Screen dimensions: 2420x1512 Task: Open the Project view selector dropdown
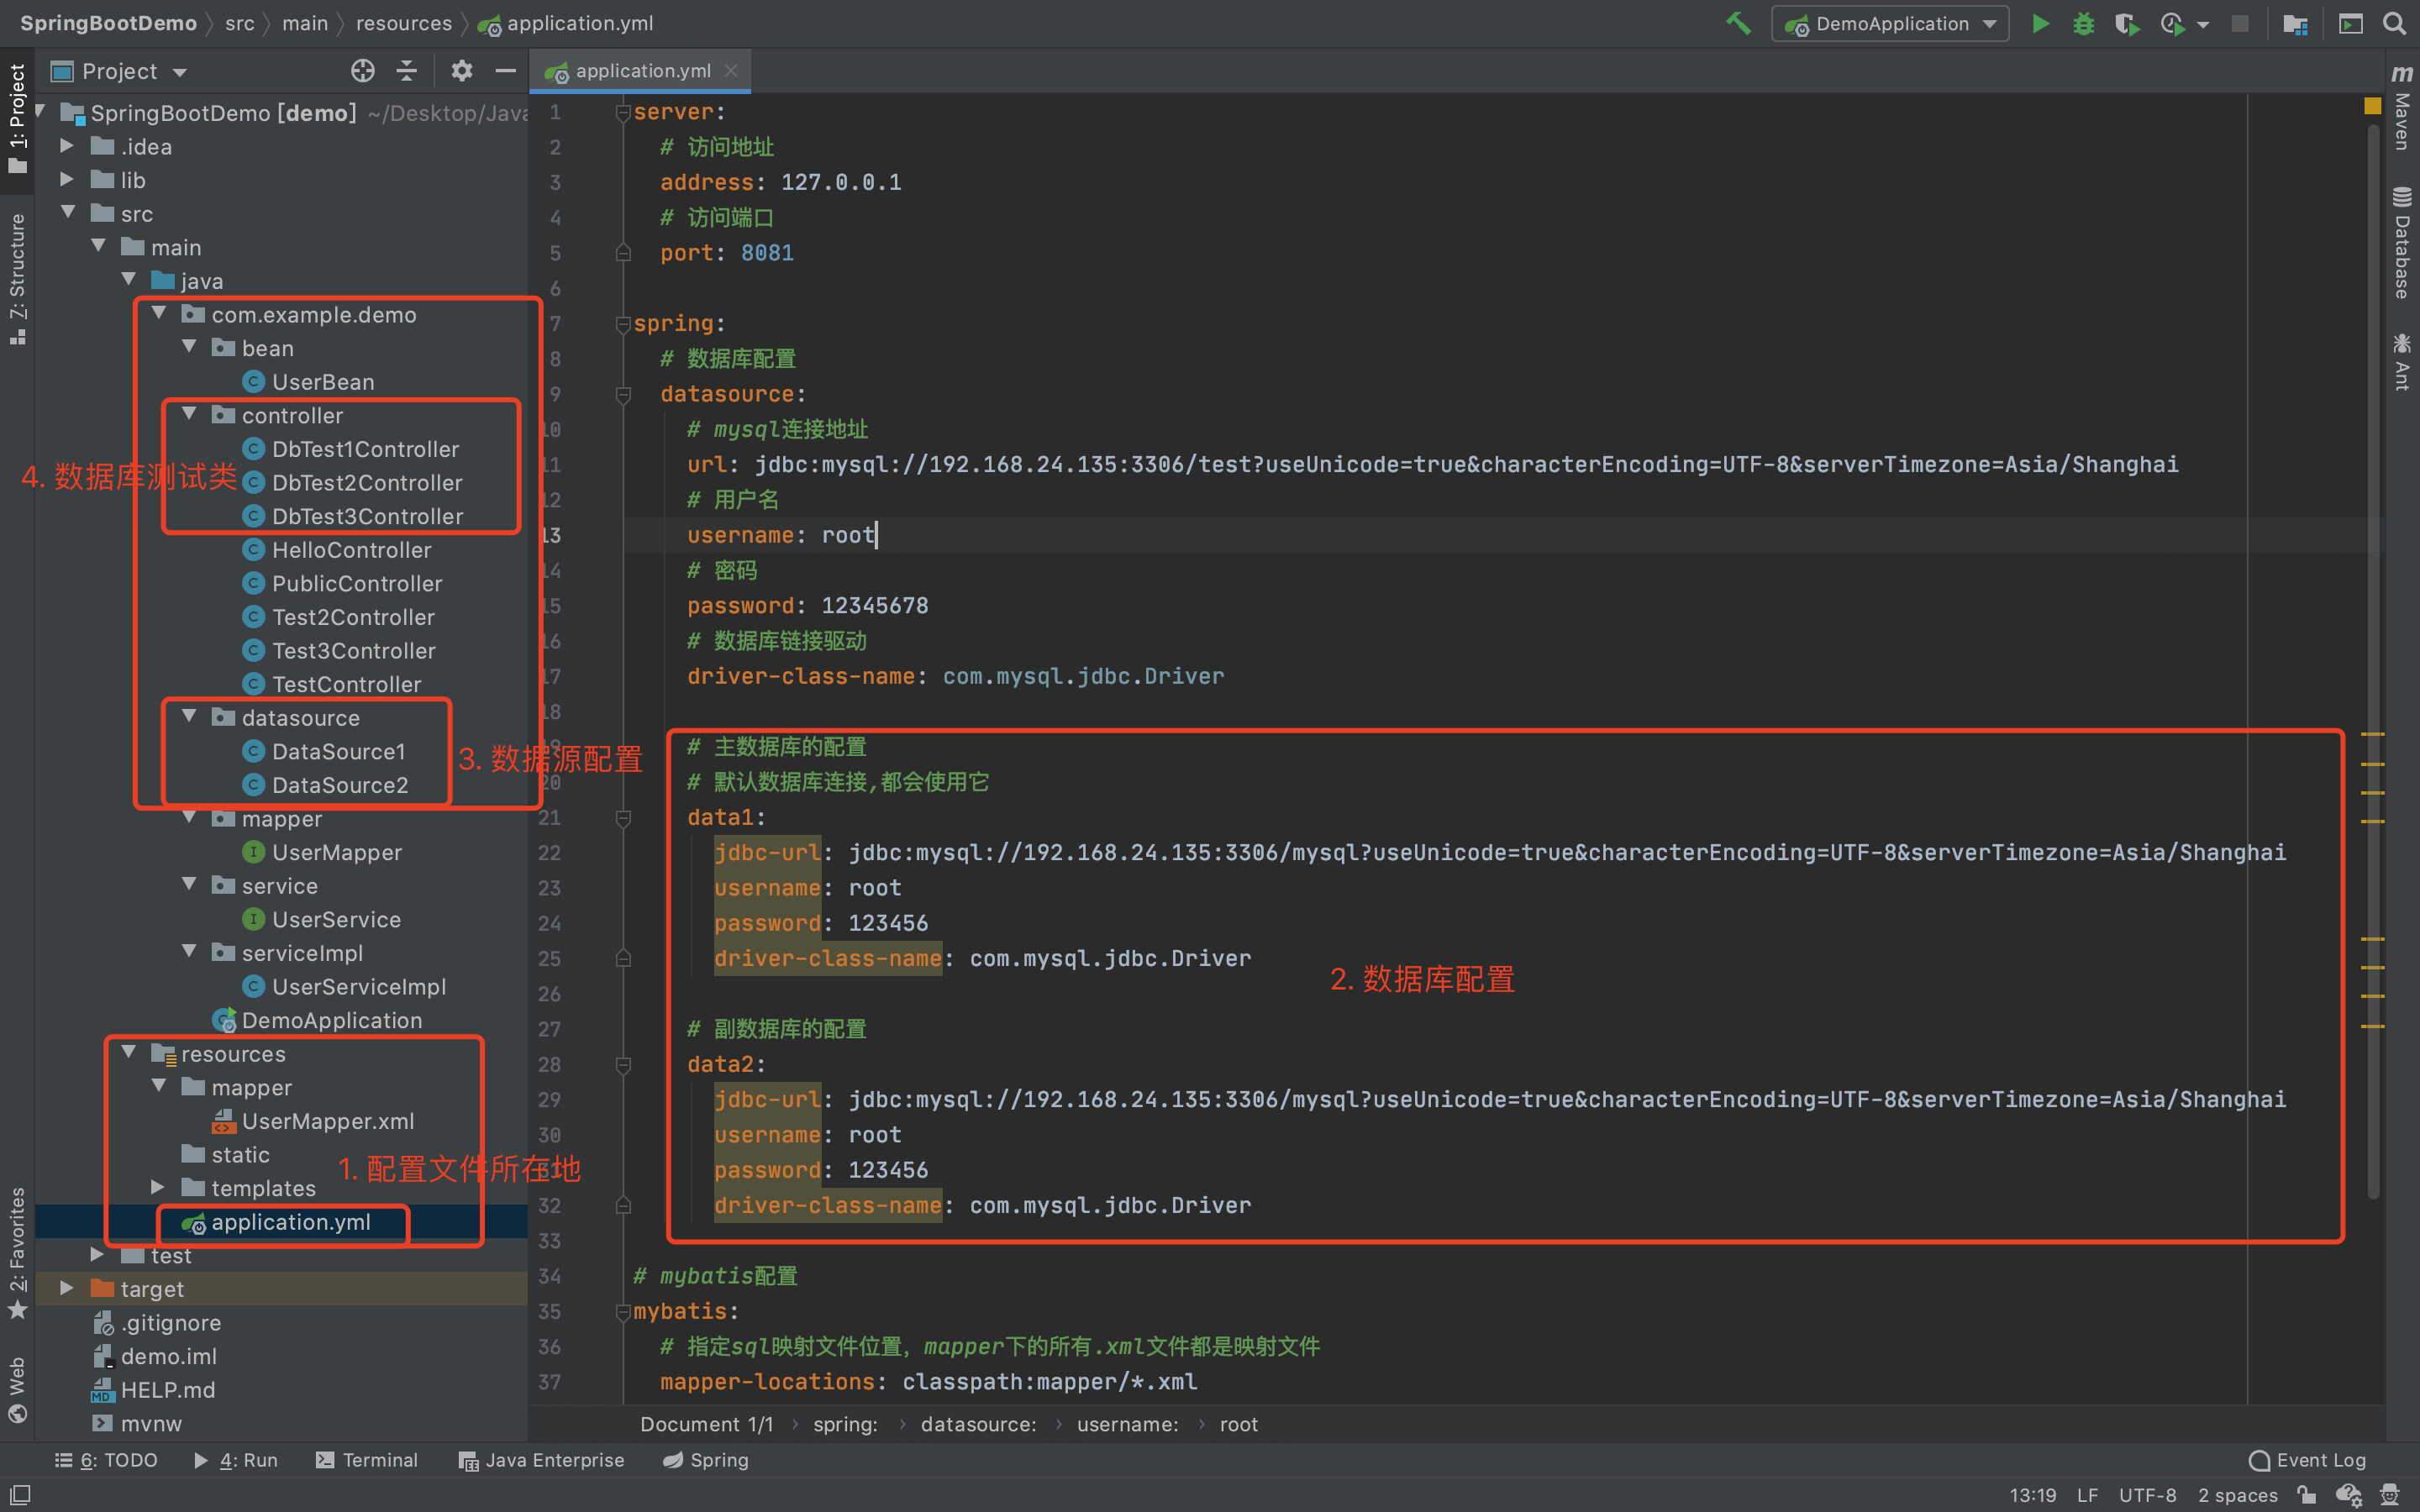click(x=120, y=71)
